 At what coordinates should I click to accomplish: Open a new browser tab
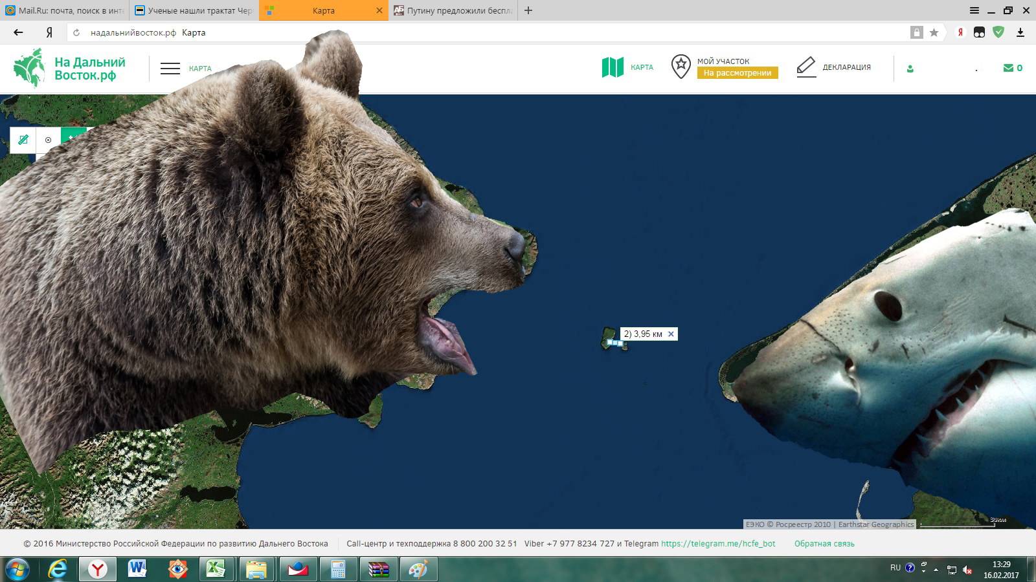click(x=528, y=10)
